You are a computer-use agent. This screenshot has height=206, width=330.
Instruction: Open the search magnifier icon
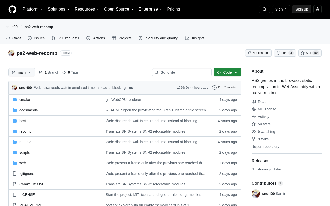pos(265,9)
